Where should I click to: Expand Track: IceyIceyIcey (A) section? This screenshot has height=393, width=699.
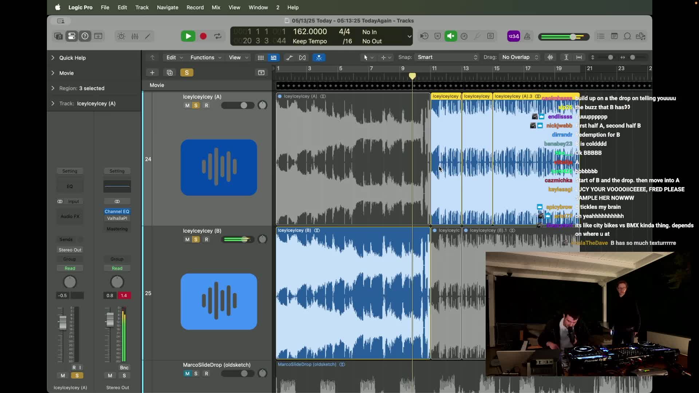pyautogui.click(x=53, y=103)
